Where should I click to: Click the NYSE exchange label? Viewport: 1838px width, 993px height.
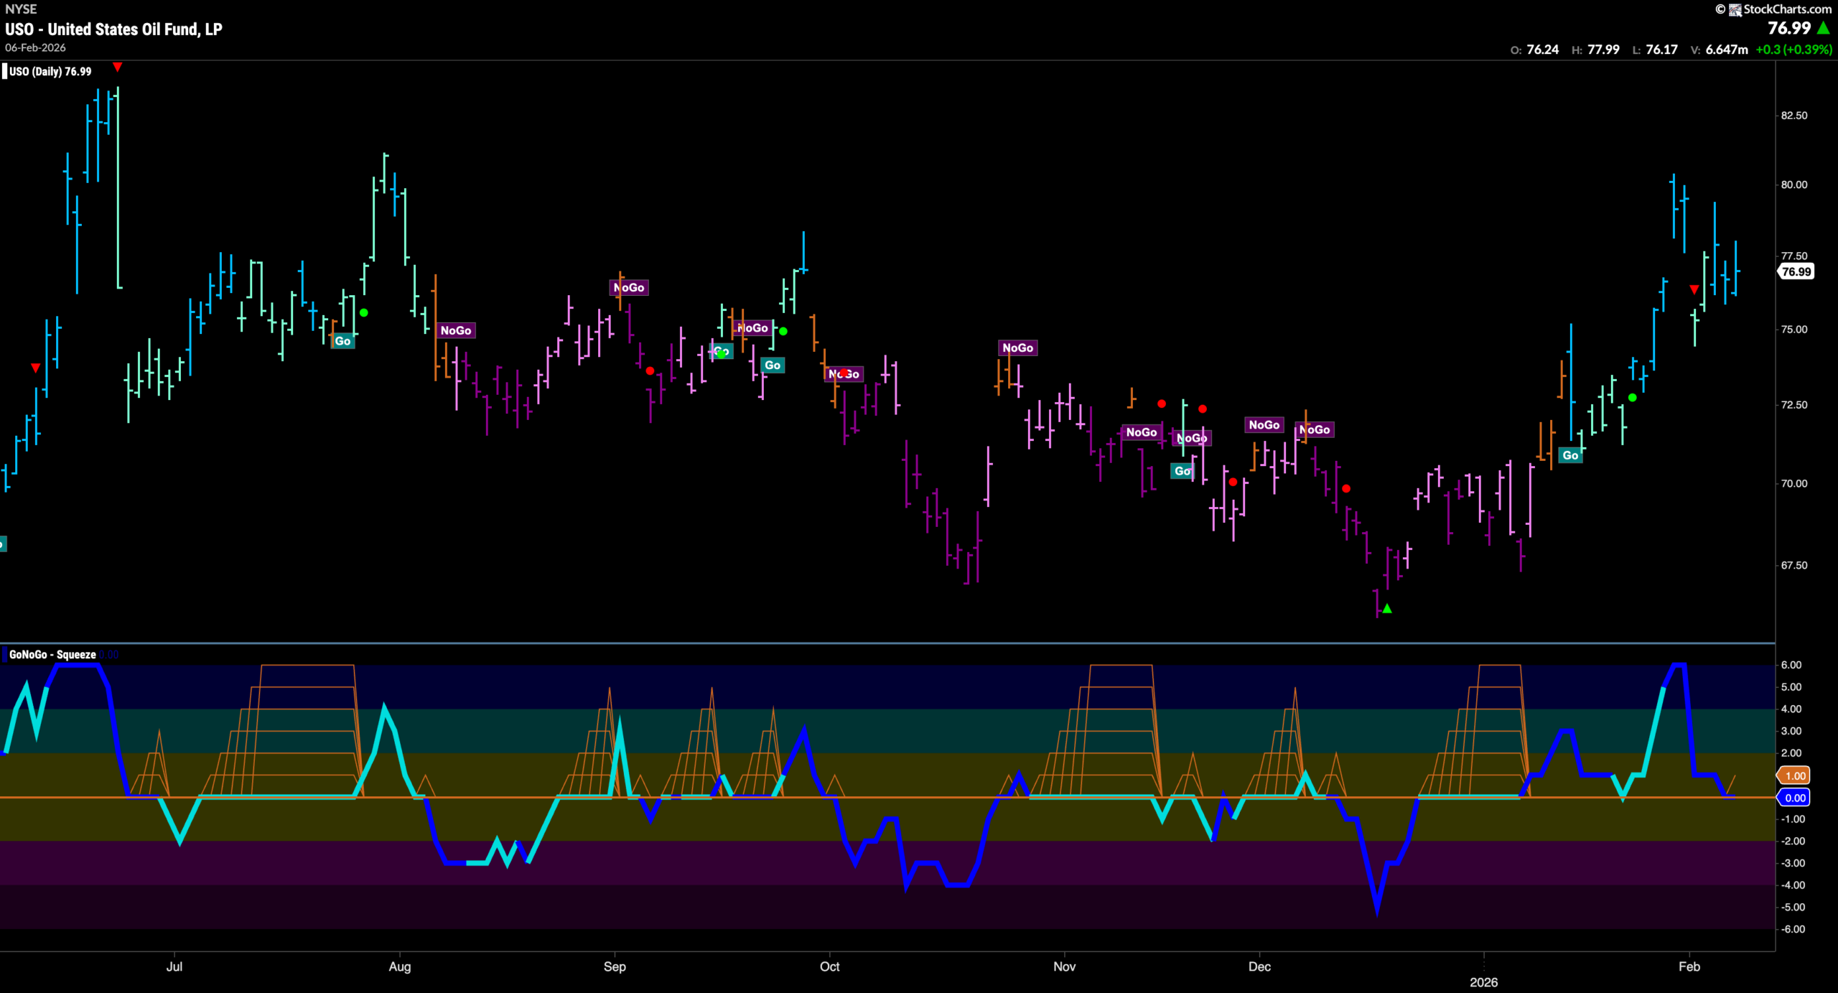[21, 9]
